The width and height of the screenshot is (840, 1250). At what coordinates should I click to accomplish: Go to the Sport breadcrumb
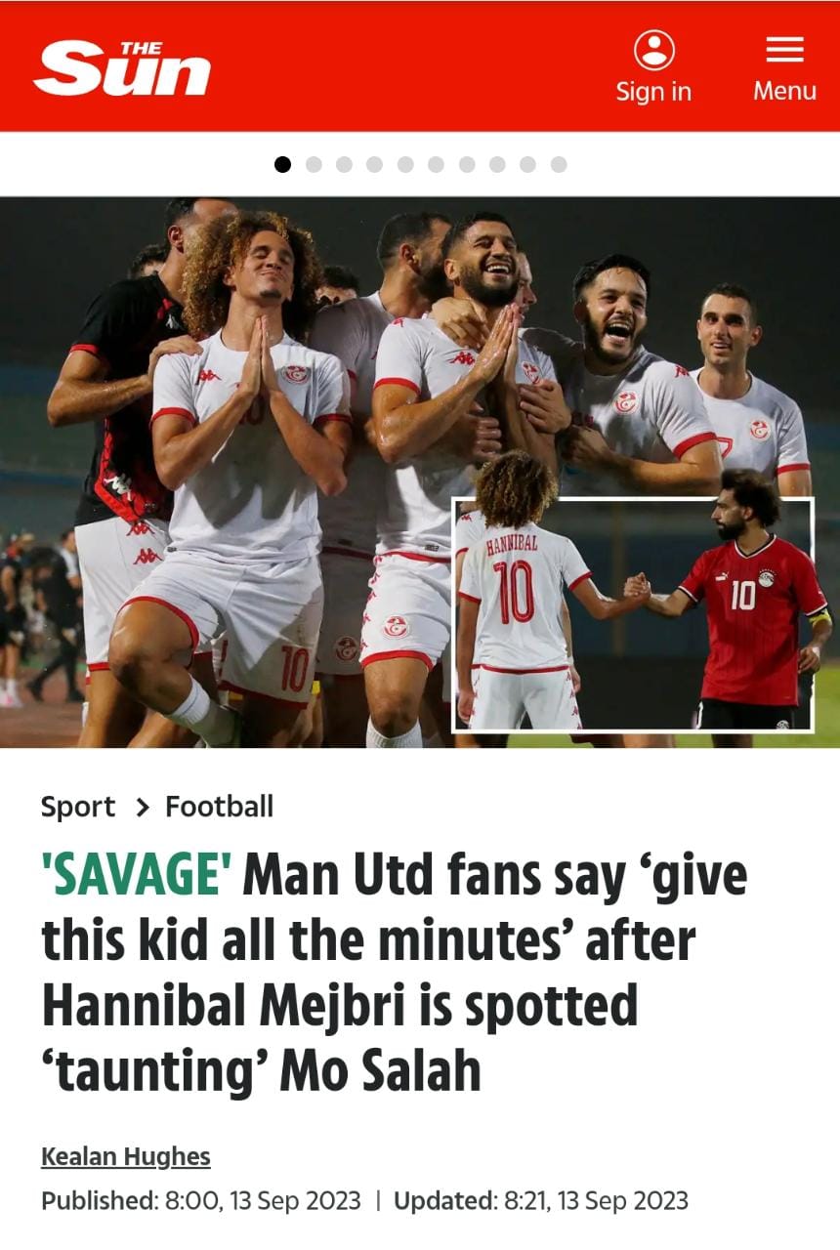(x=78, y=807)
